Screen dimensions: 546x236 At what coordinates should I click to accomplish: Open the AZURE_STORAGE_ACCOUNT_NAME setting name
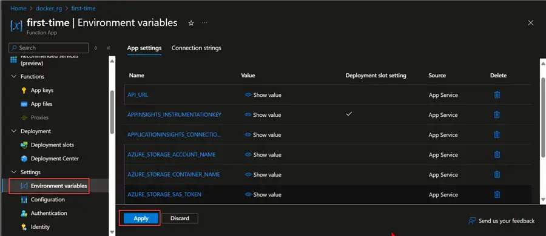(x=171, y=154)
